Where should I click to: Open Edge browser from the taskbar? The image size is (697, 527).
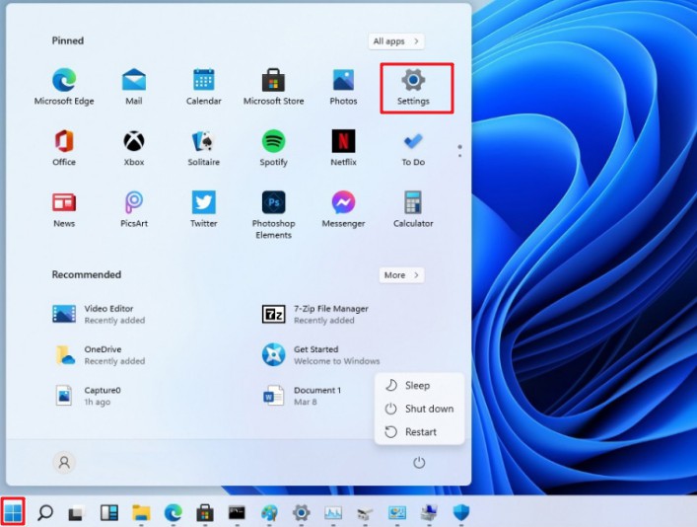(173, 513)
